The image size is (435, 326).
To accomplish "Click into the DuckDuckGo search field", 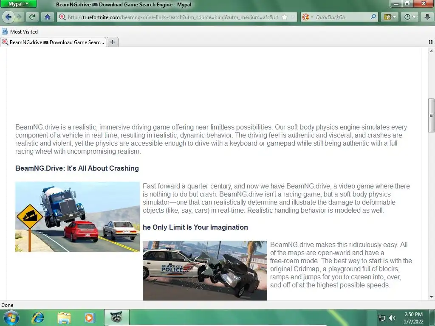I will coord(342,17).
